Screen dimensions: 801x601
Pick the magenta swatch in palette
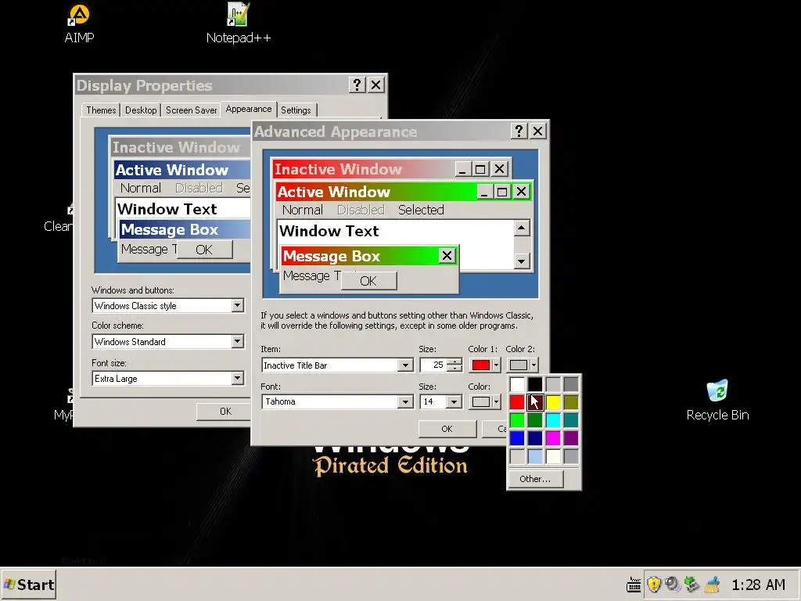click(553, 438)
